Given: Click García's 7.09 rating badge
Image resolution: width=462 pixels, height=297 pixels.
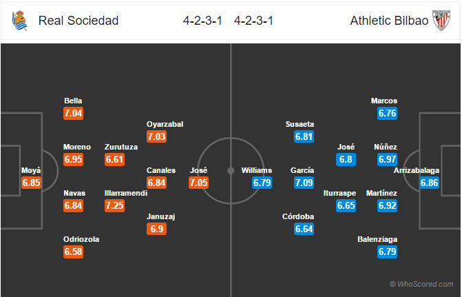Looking at the screenshot, I should [x=303, y=183].
